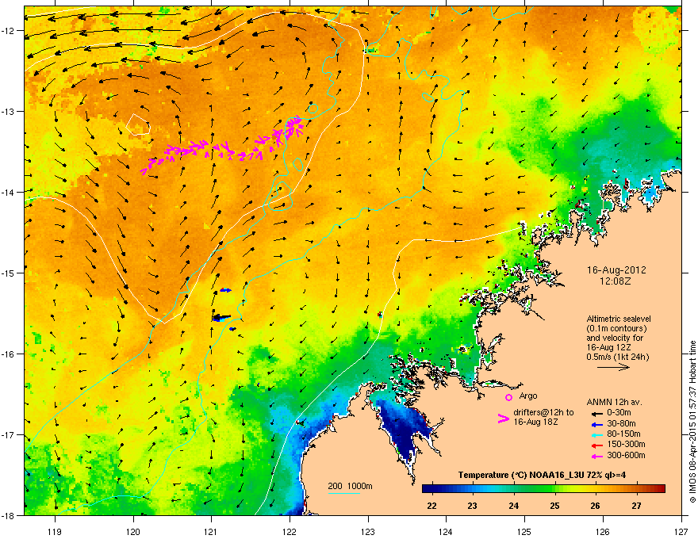Click the longitude axis label 124
The height and width of the screenshot is (539, 698).
click(446, 532)
